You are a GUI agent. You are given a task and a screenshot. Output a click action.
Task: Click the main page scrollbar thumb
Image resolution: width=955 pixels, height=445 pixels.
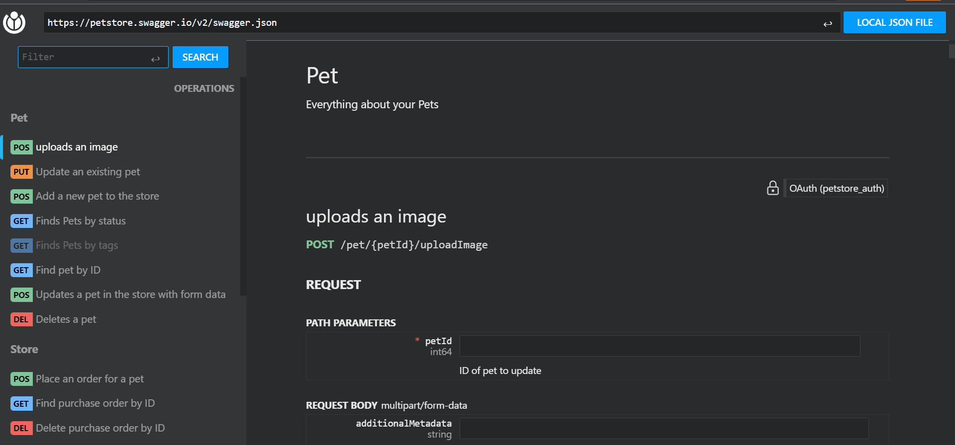[952, 51]
